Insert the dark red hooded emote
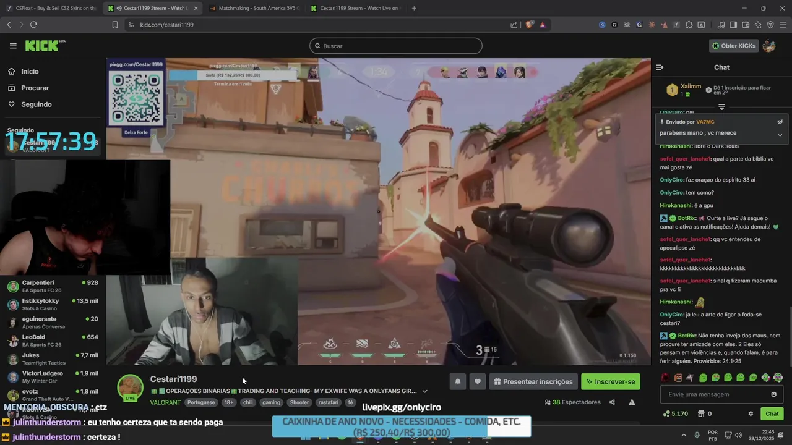Viewport: 792px width, 445px height. tap(666, 378)
